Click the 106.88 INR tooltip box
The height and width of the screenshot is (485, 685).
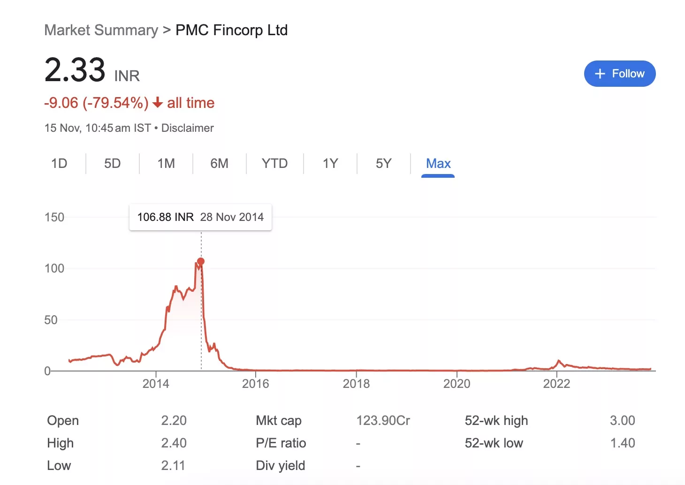click(200, 217)
